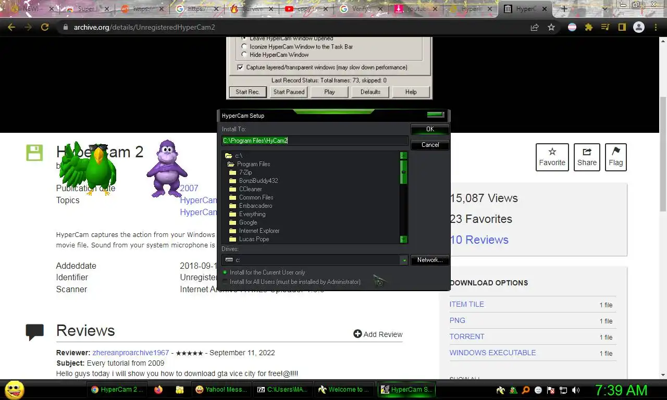The height and width of the screenshot is (400, 667).
Task: Open ITEM TILE download option
Action: tap(467, 304)
